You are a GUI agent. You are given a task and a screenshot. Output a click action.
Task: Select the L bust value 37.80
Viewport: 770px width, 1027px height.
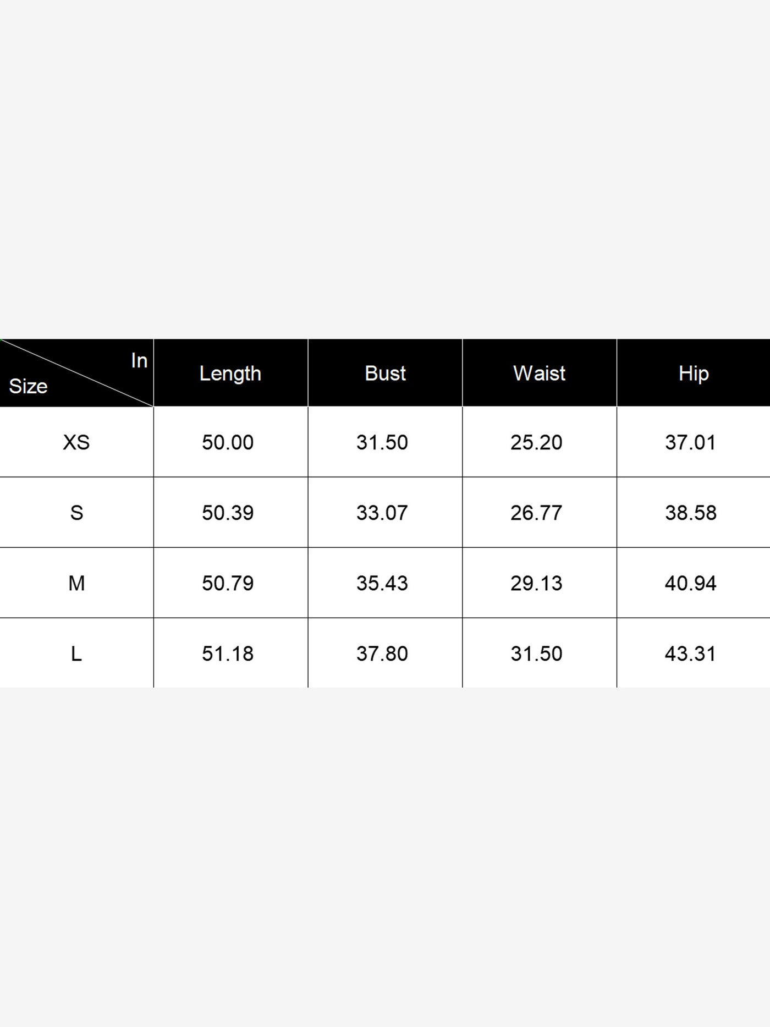pos(382,653)
